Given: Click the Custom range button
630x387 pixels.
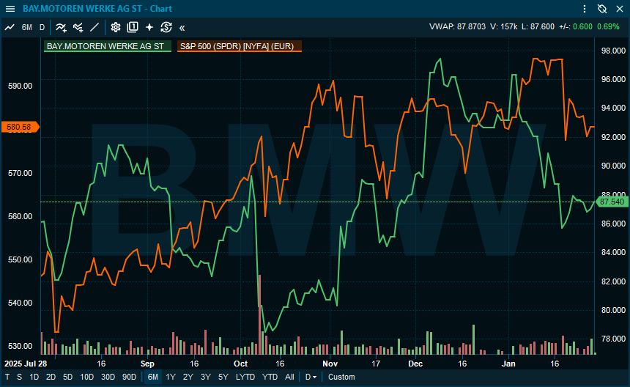Looking at the screenshot, I should 341,377.
